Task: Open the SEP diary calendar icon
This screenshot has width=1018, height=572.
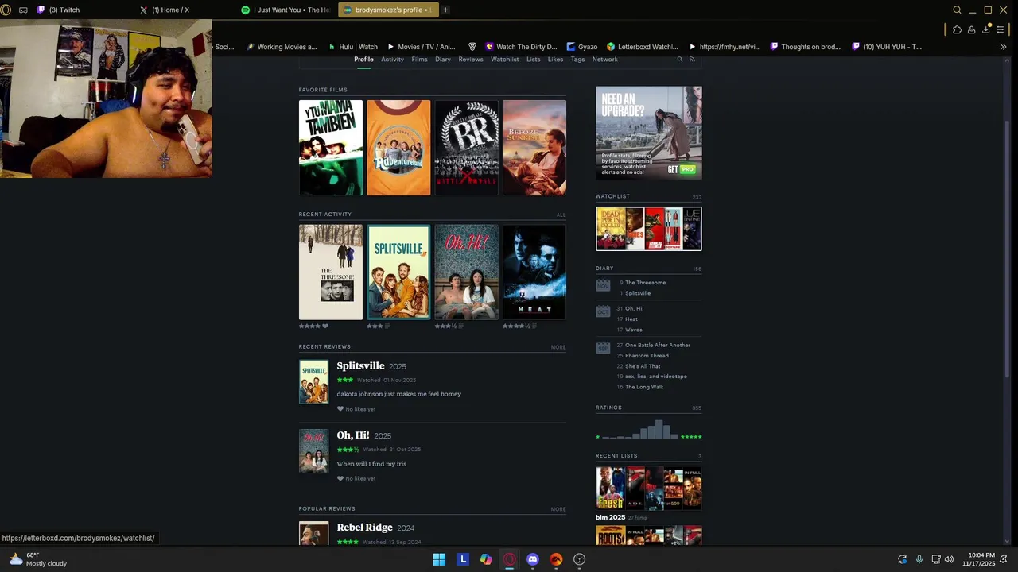Action: point(603,348)
